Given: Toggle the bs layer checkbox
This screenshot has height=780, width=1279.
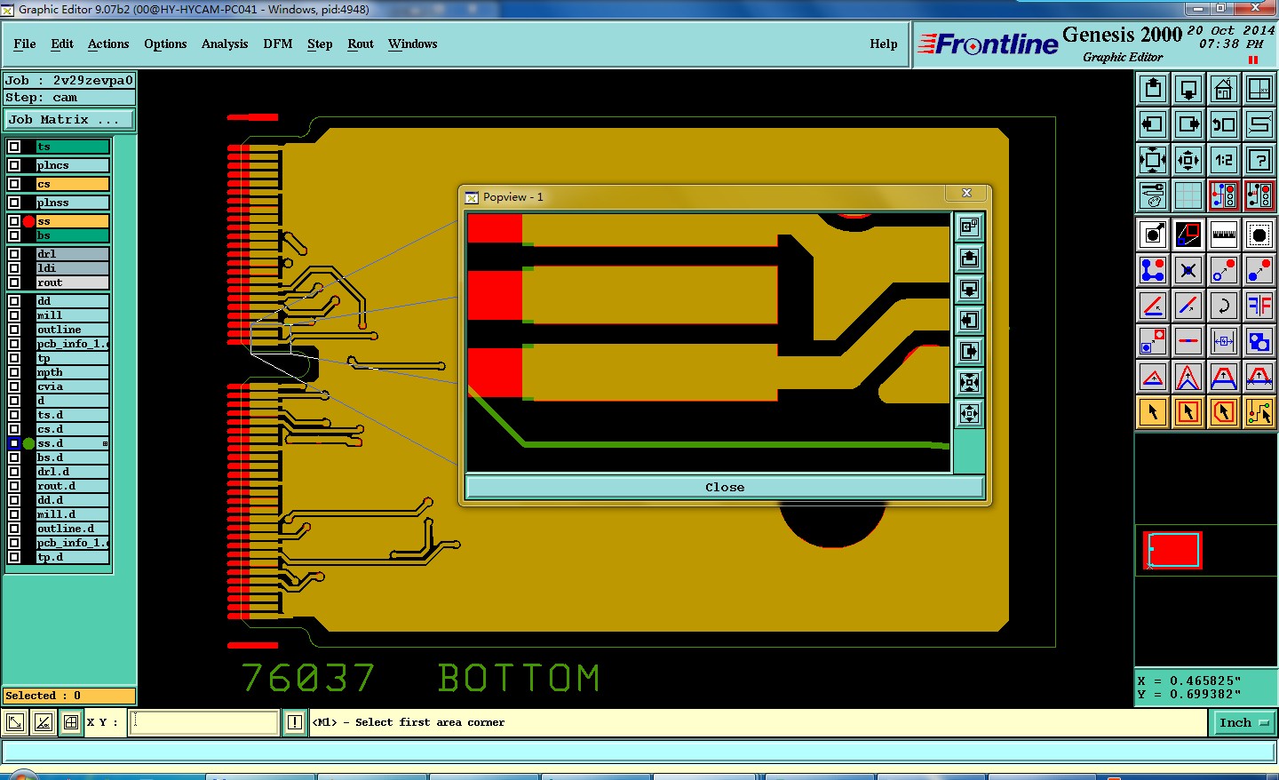Looking at the screenshot, I should pos(14,235).
